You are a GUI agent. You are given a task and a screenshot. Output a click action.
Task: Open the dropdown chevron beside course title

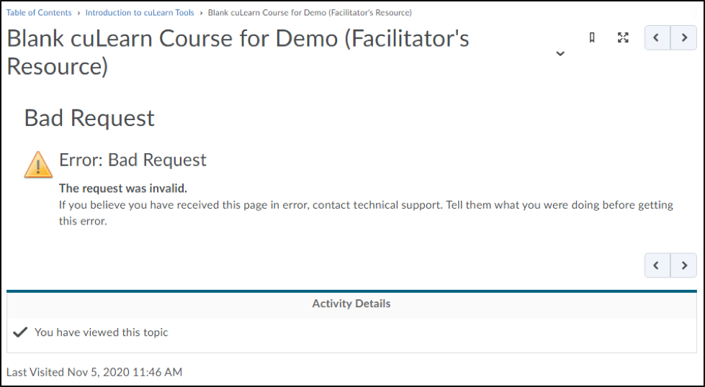click(560, 54)
